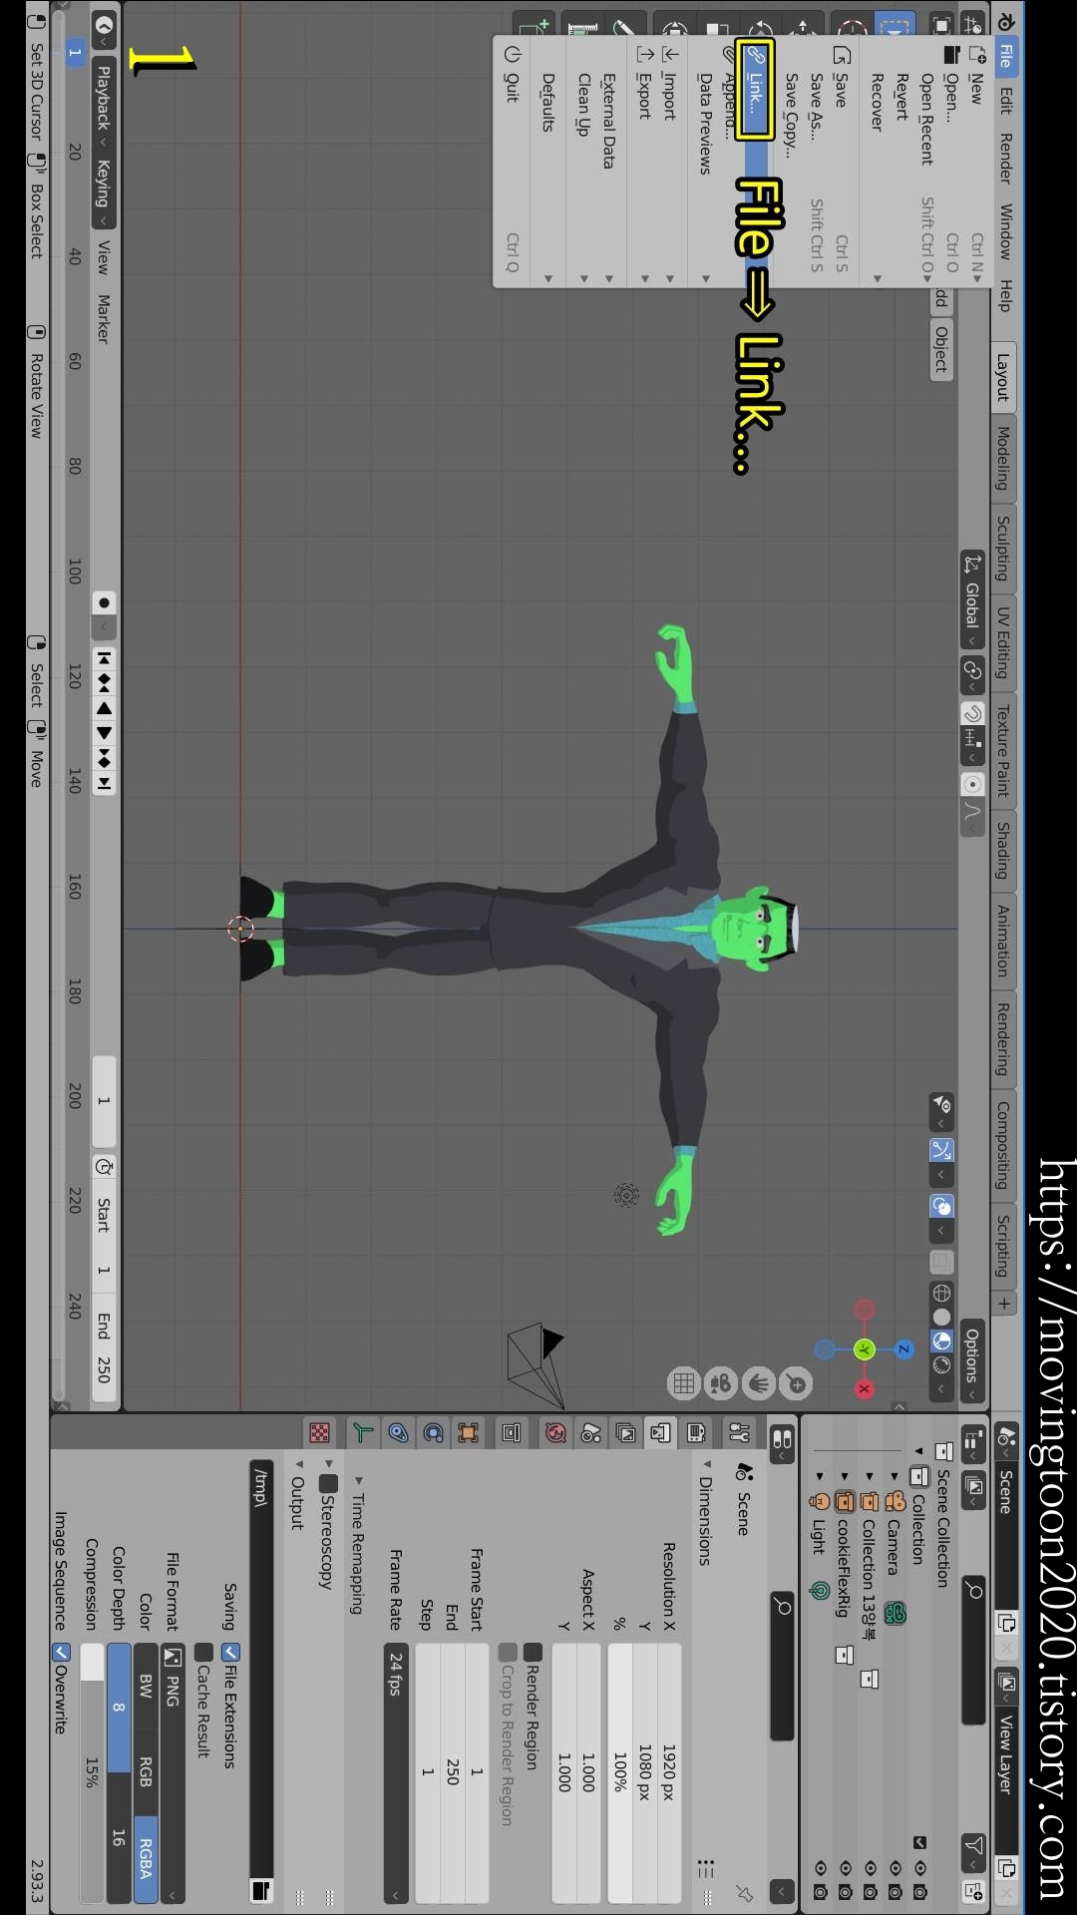Toggle camera view gizmo button
Viewport: 1077px width, 1915px height.
pos(721,1383)
